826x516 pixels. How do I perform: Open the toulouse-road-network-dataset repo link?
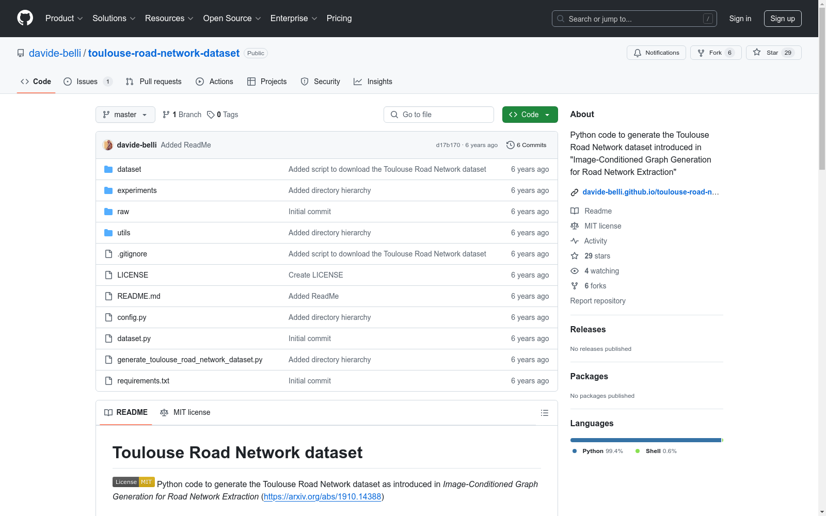point(164,53)
